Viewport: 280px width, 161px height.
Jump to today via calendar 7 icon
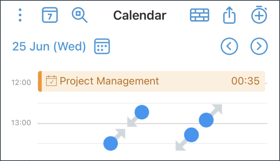coord(50,15)
